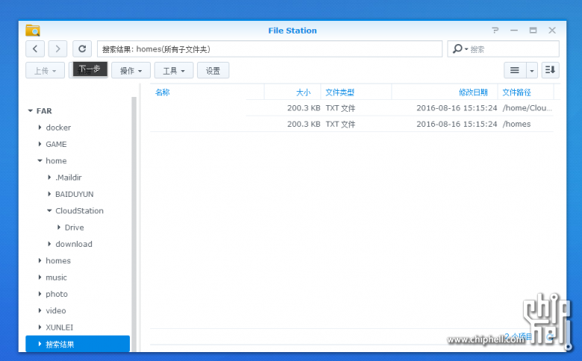Open the view mode dropdown arrow
This screenshot has width=582, height=361.
click(x=532, y=70)
